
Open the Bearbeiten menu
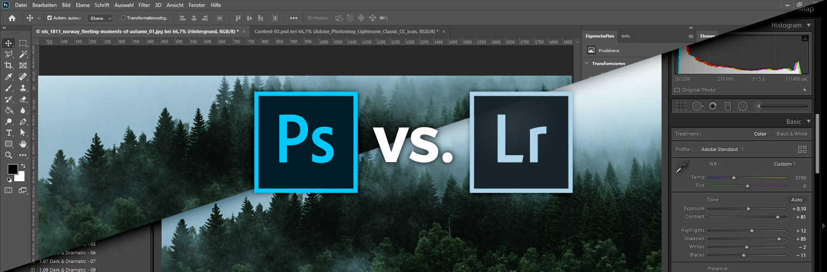[x=45, y=5]
